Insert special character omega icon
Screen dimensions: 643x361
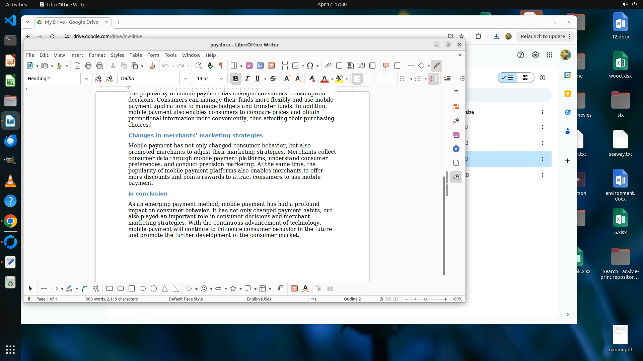tap(310, 66)
